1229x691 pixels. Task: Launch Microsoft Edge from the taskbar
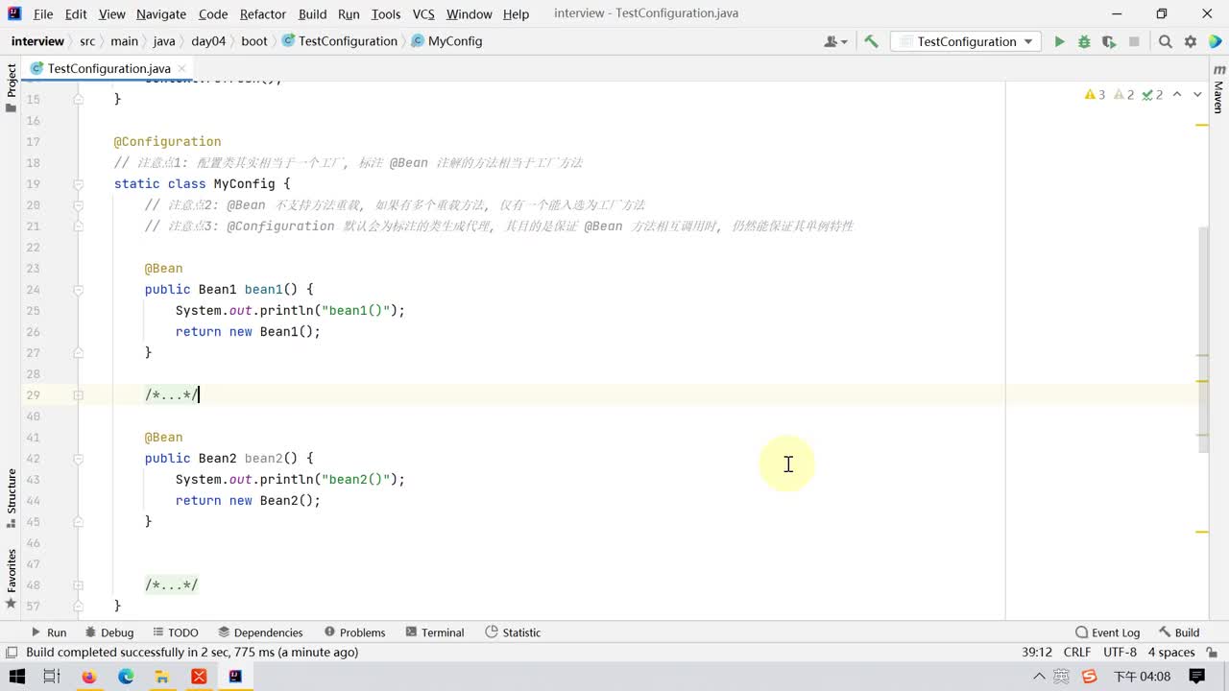[x=126, y=677]
